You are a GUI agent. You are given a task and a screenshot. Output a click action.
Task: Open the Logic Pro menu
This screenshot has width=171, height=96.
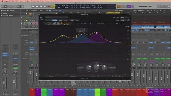point(8,1)
